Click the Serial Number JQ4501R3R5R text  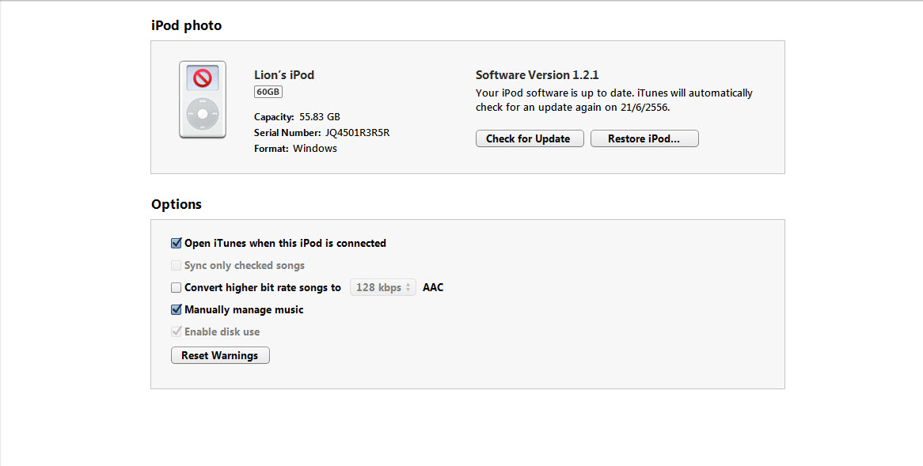point(321,133)
